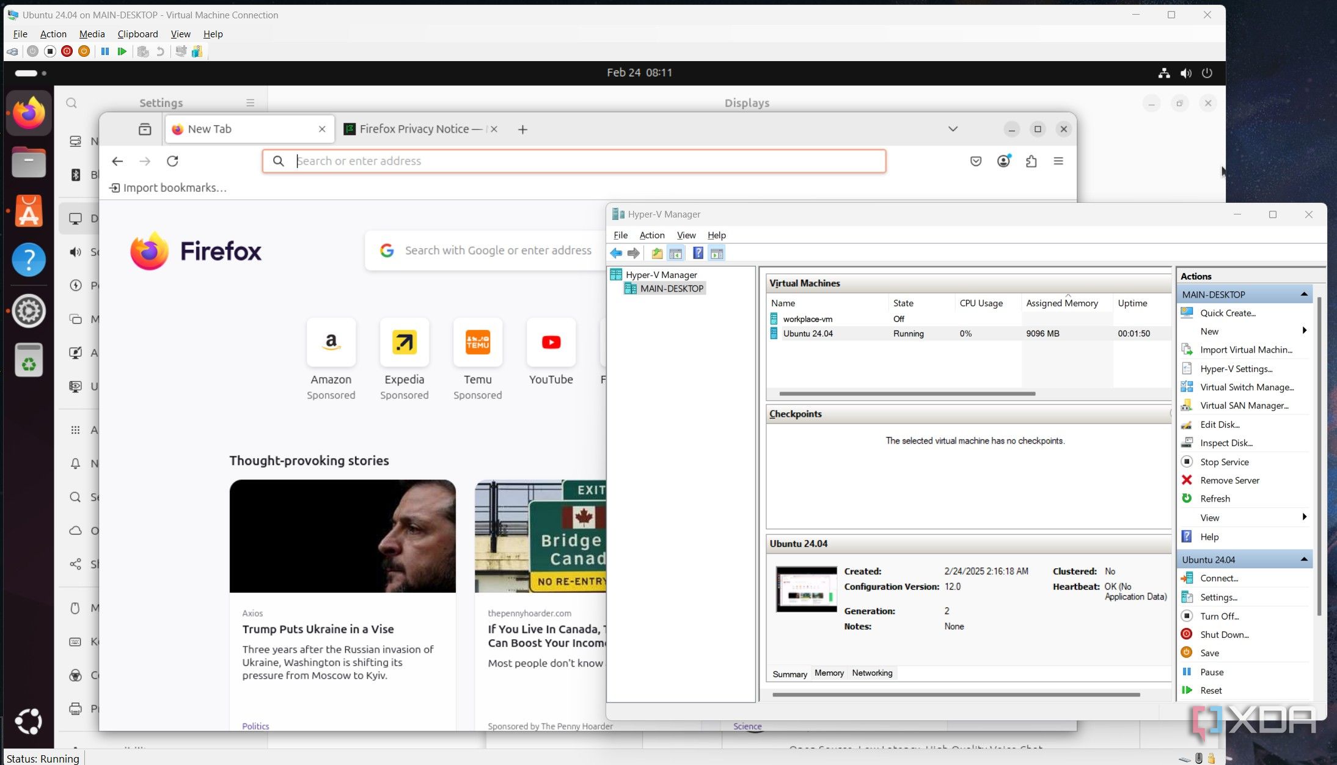Screen dimensions: 1337x765
Task: Open Ubuntu Software in the dock
Action: pos(29,211)
